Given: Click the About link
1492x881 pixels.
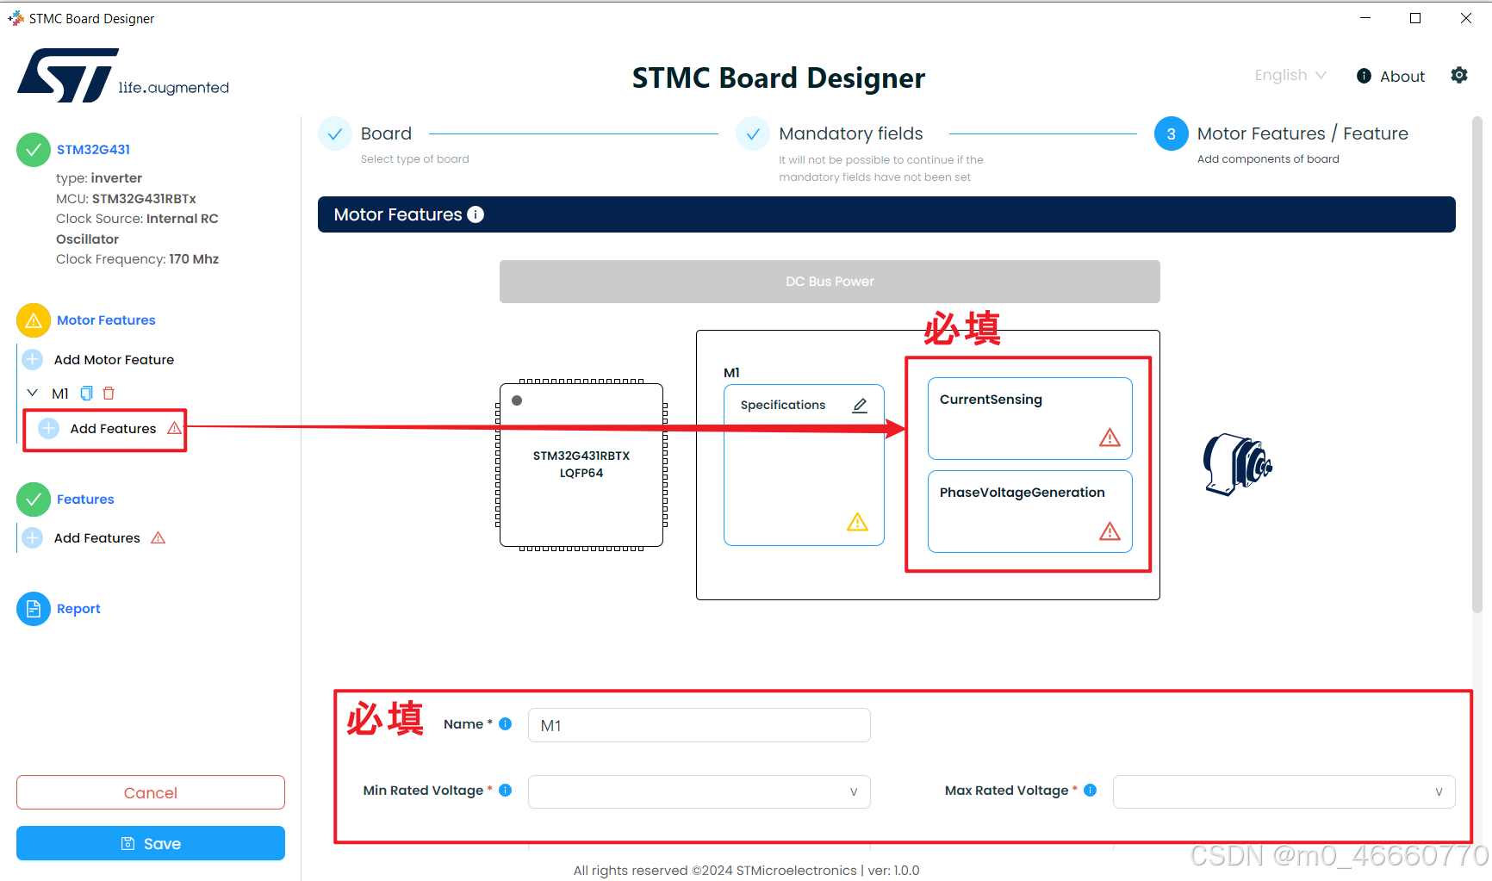Looking at the screenshot, I should [1402, 77].
